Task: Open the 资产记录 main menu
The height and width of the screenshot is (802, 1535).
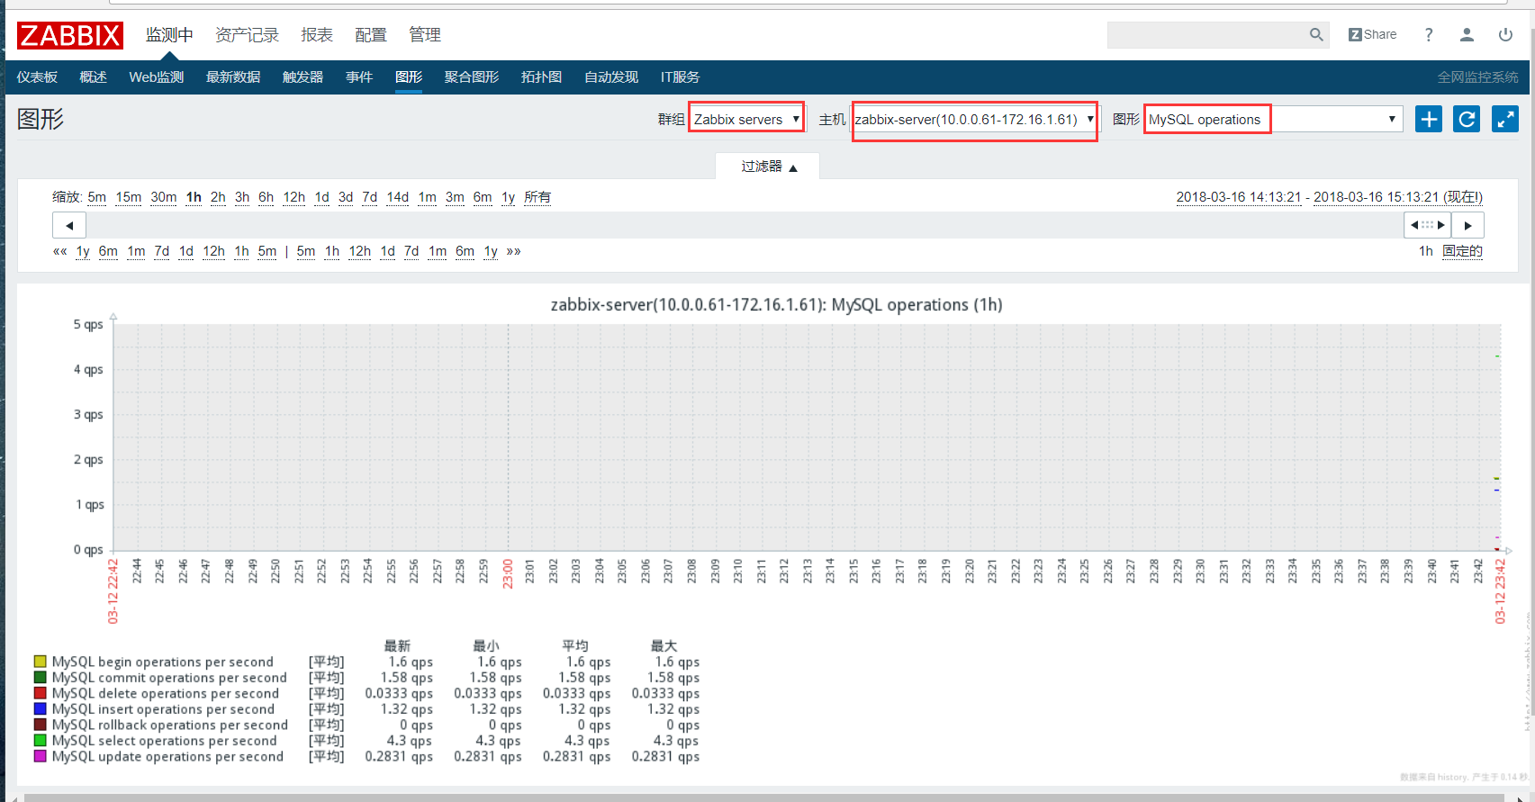Action: (x=247, y=35)
